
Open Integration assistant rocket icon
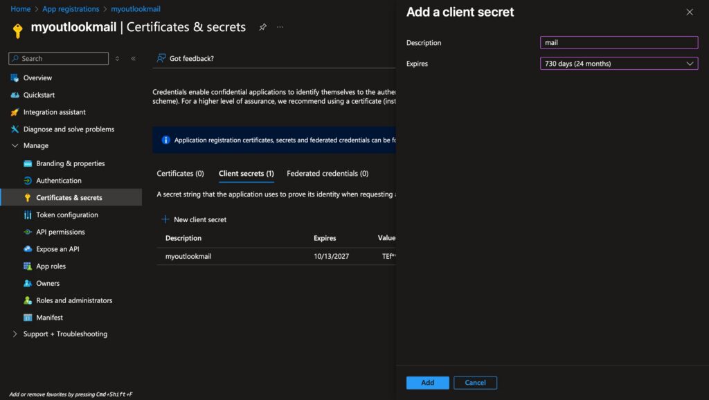[15, 112]
